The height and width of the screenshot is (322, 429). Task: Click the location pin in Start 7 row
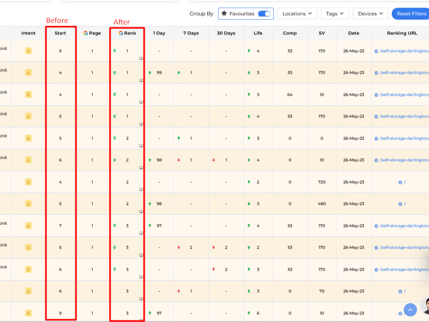point(115,226)
